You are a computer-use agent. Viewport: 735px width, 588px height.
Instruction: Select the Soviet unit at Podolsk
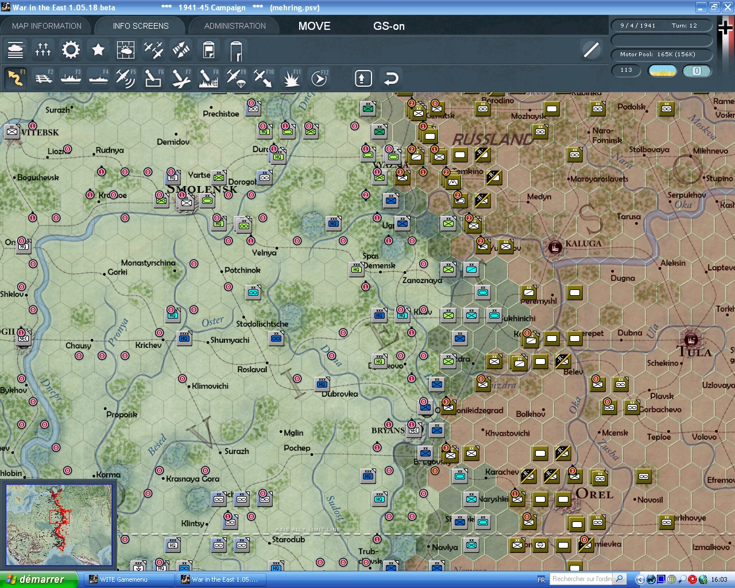[667, 108]
